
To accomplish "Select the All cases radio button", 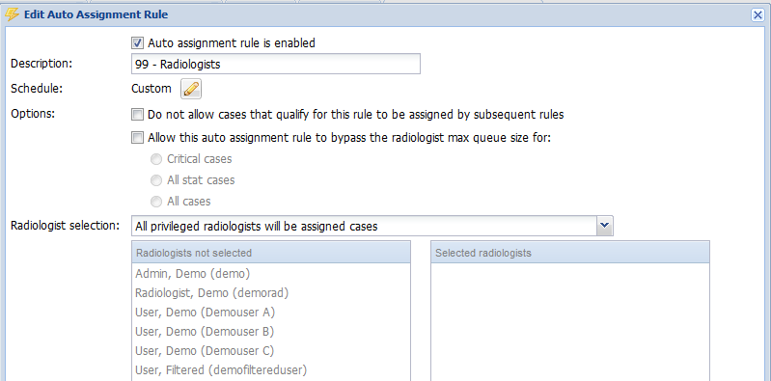I will click(156, 202).
